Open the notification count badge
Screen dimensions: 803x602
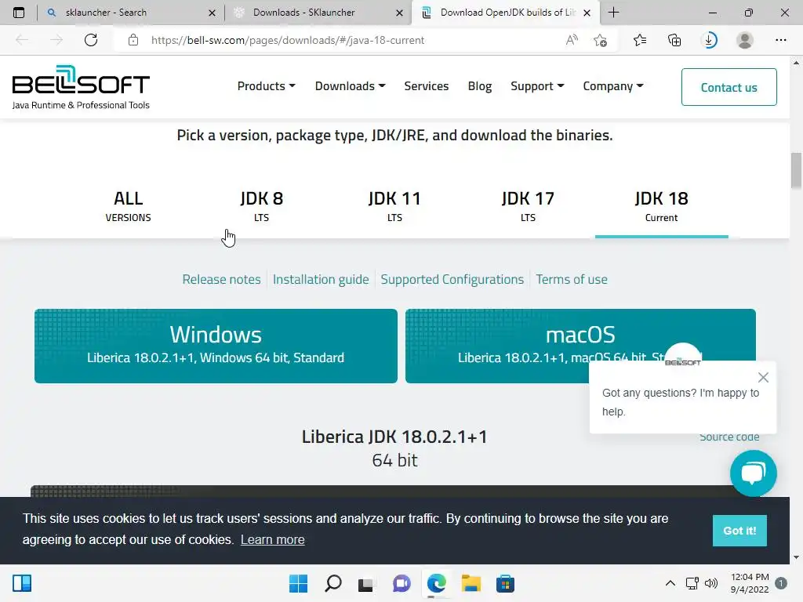tap(781, 583)
